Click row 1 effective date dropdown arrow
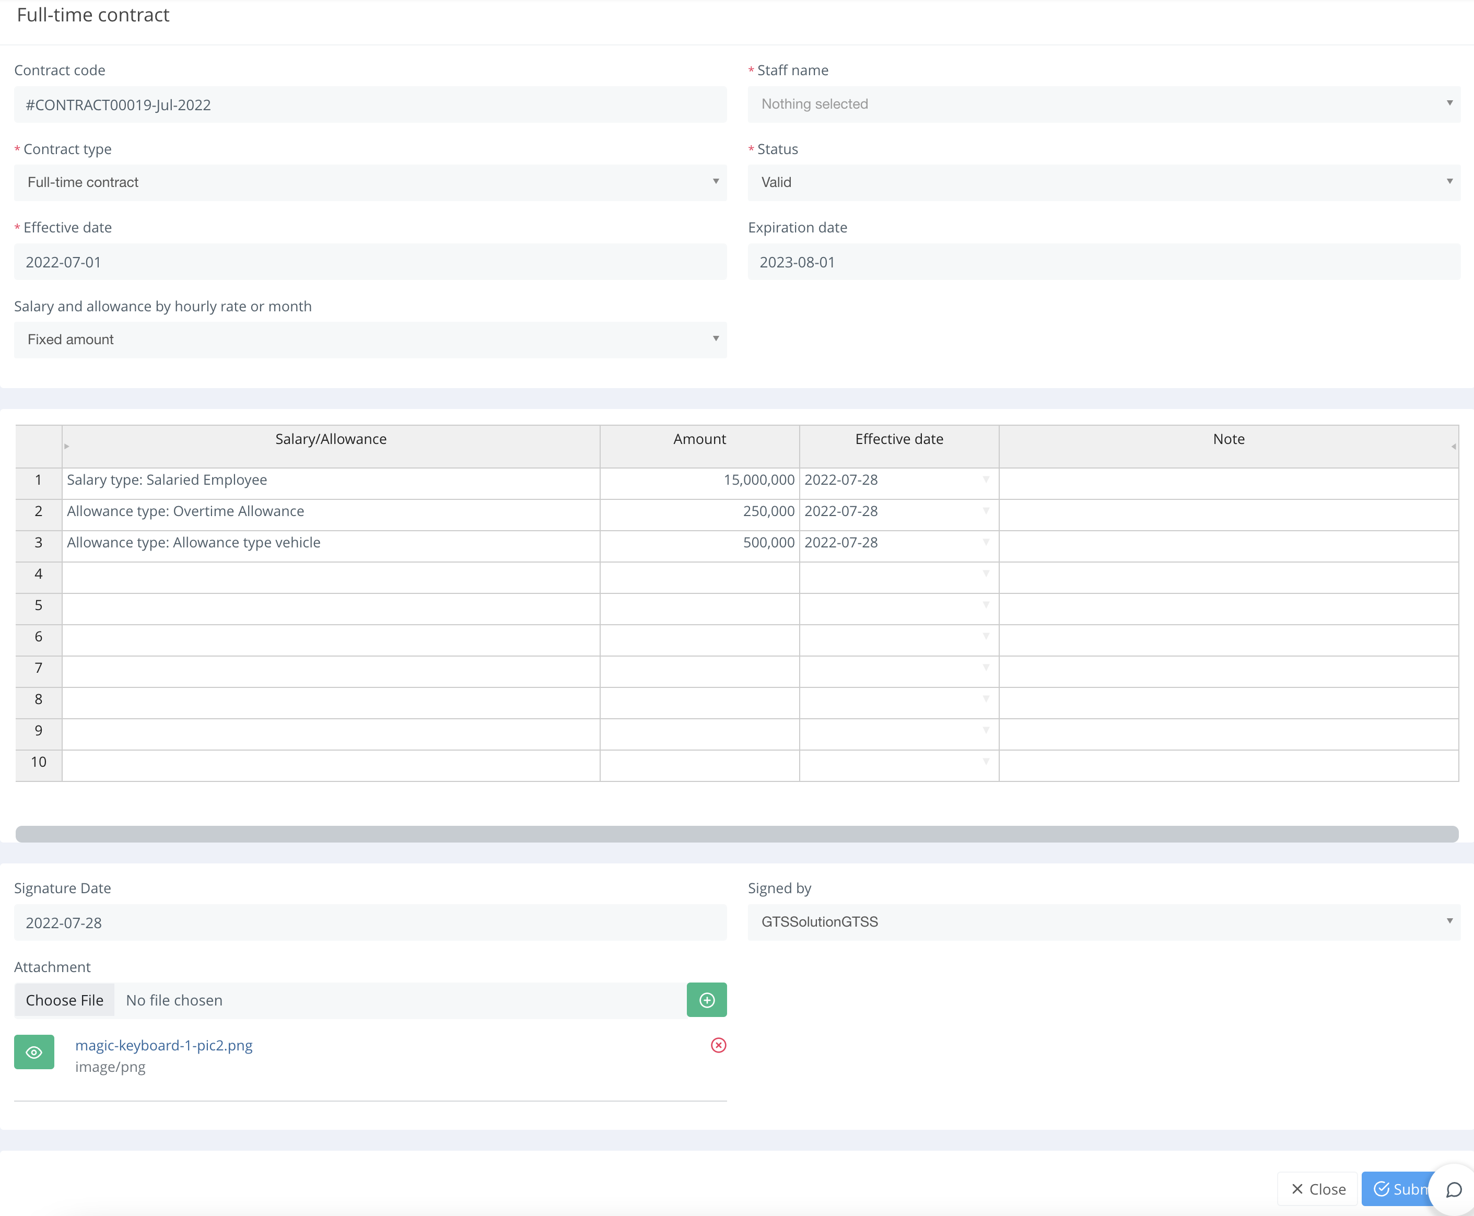Screen dimensions: 1474x1216 tap(986, 480)
